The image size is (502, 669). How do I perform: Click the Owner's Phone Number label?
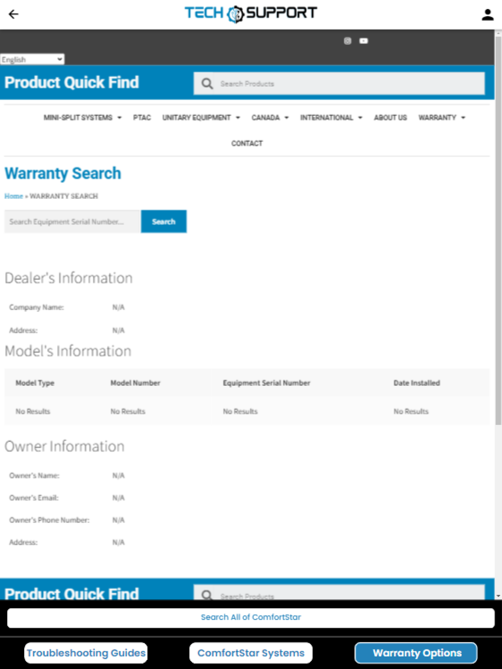pyautogui.click(x=49, y=520)
